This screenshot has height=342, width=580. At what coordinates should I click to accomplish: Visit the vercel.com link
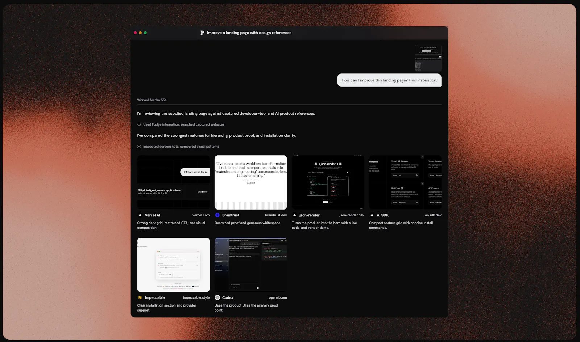coord(201,215)
